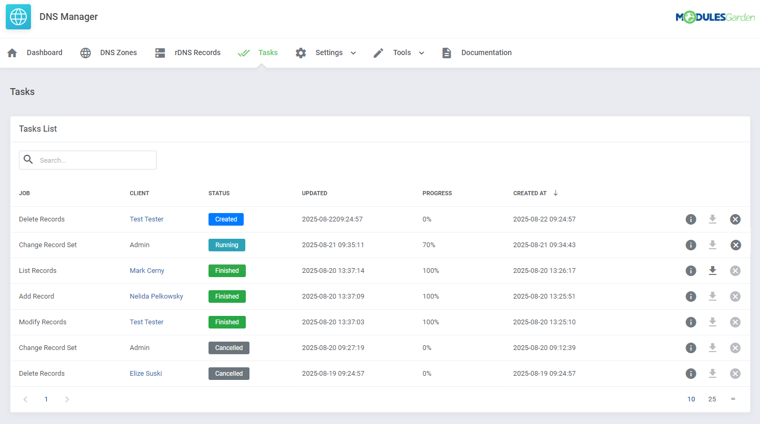Select the Tools pencil icon
Viewport: 760px width, 424px height.
(378, 52)
